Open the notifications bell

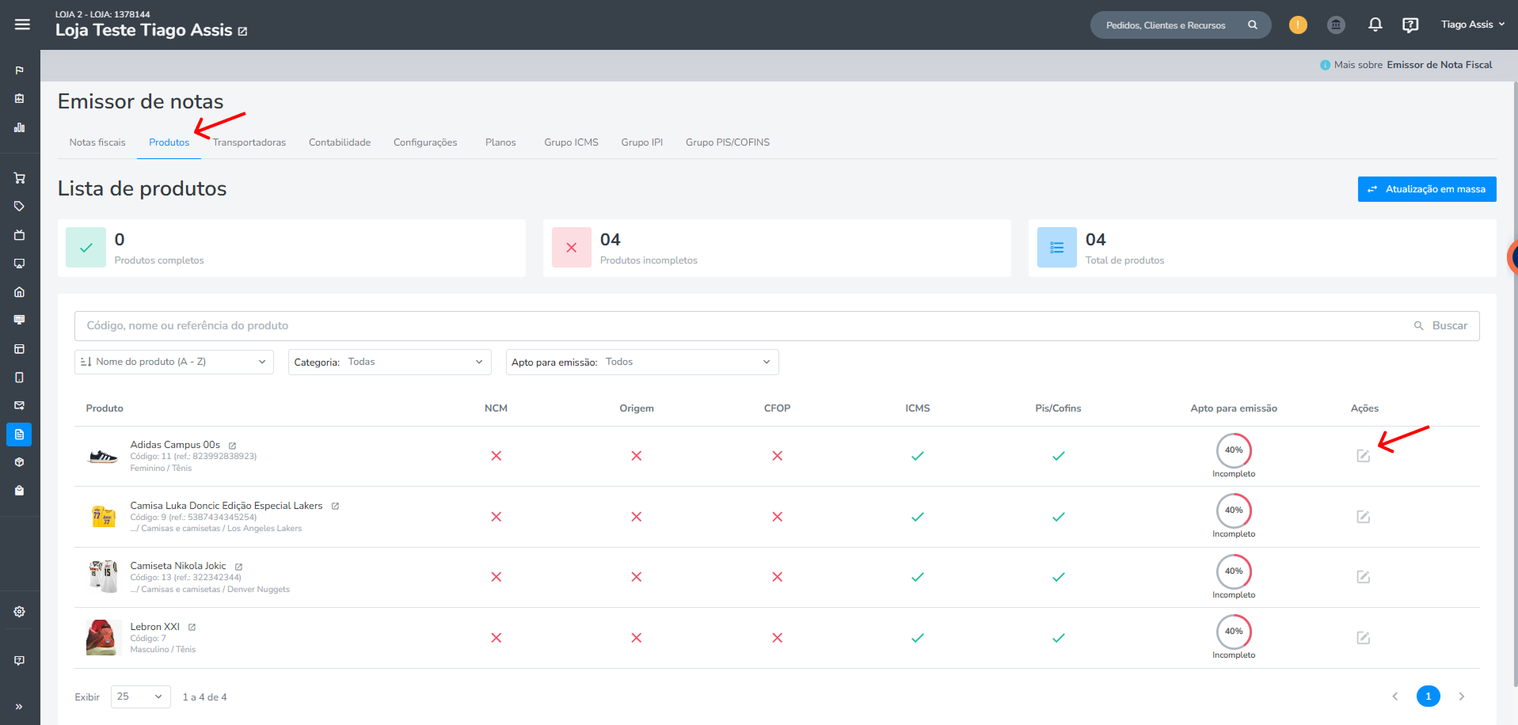(x=1375, y=25)
